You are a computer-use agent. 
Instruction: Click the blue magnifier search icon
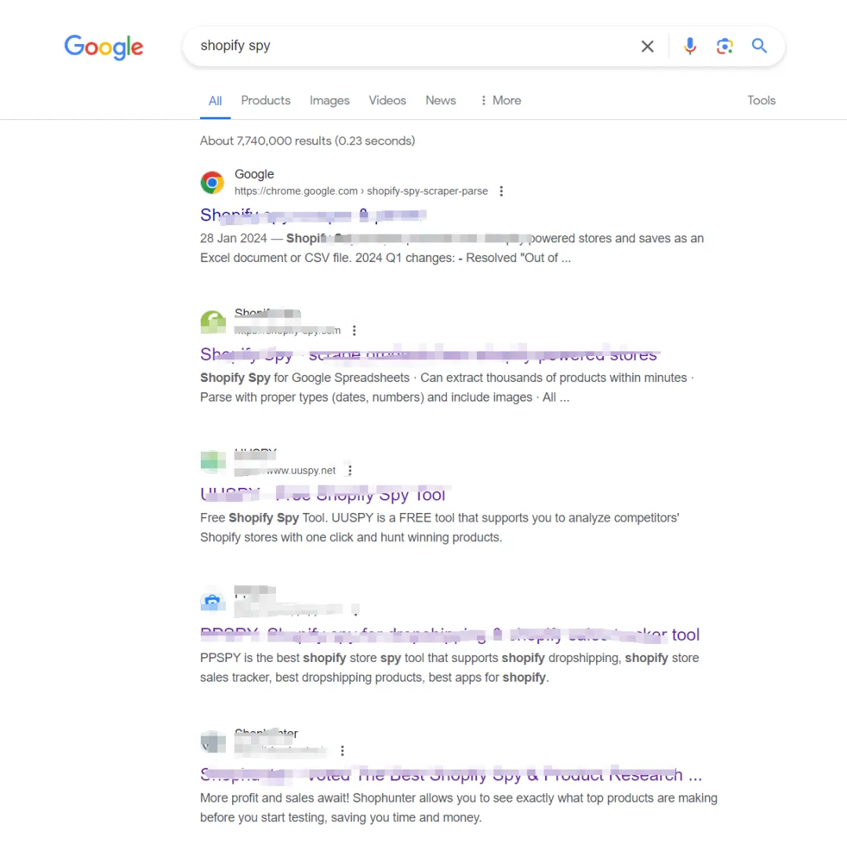tap(759, 46)
